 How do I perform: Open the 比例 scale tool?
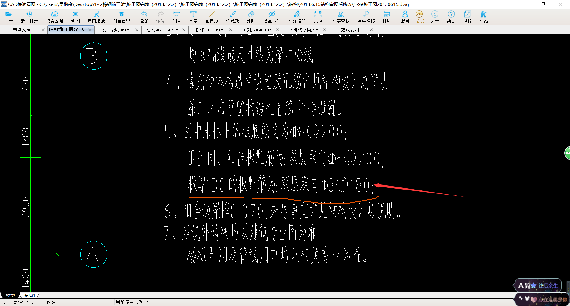click(318, 17)
